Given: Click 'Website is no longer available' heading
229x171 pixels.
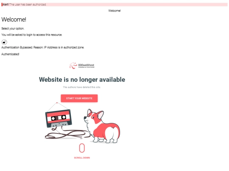Looking at the screenshot, I should (x=82, y=79).
